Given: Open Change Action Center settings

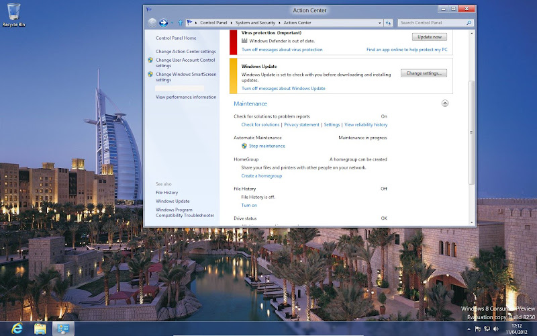Looking at the screenshot, I should click(x=186, y=52).
